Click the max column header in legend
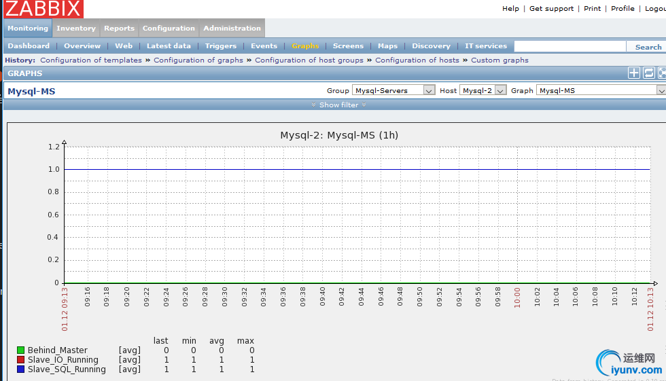The width and height of the screenshot is (666, 381). (x=245, y=341)
